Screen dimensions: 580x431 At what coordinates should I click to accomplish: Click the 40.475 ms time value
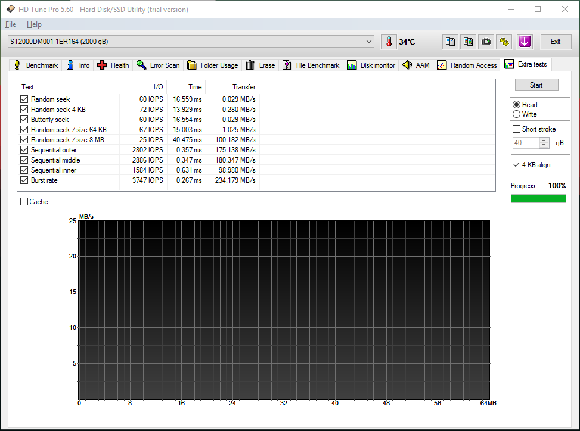(x=187, y=140)
